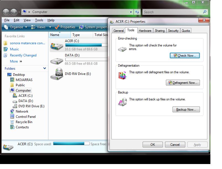Switch to the Quota tab
Viewport: 222px width, 169px height.
click(x=186, y=31)
